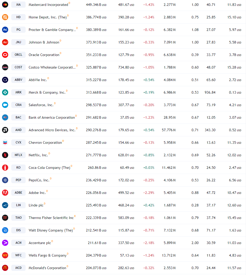Open Accenture plc company link
This screenshot has width=246, height=275.
[x=40, y=243]
